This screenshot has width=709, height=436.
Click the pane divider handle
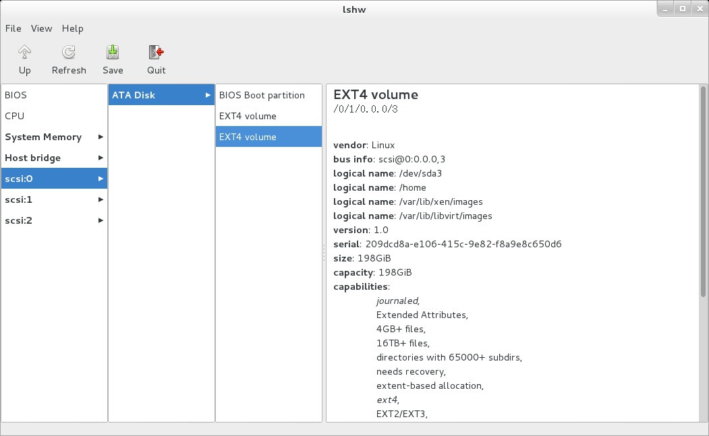324,253
